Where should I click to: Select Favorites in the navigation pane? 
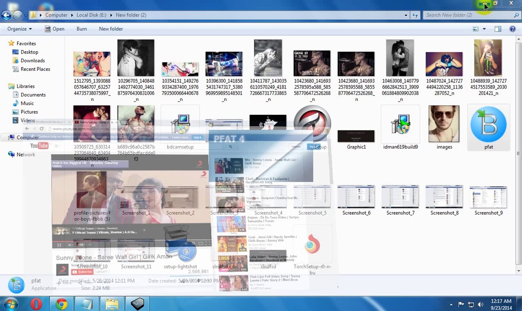coord(26,43)
